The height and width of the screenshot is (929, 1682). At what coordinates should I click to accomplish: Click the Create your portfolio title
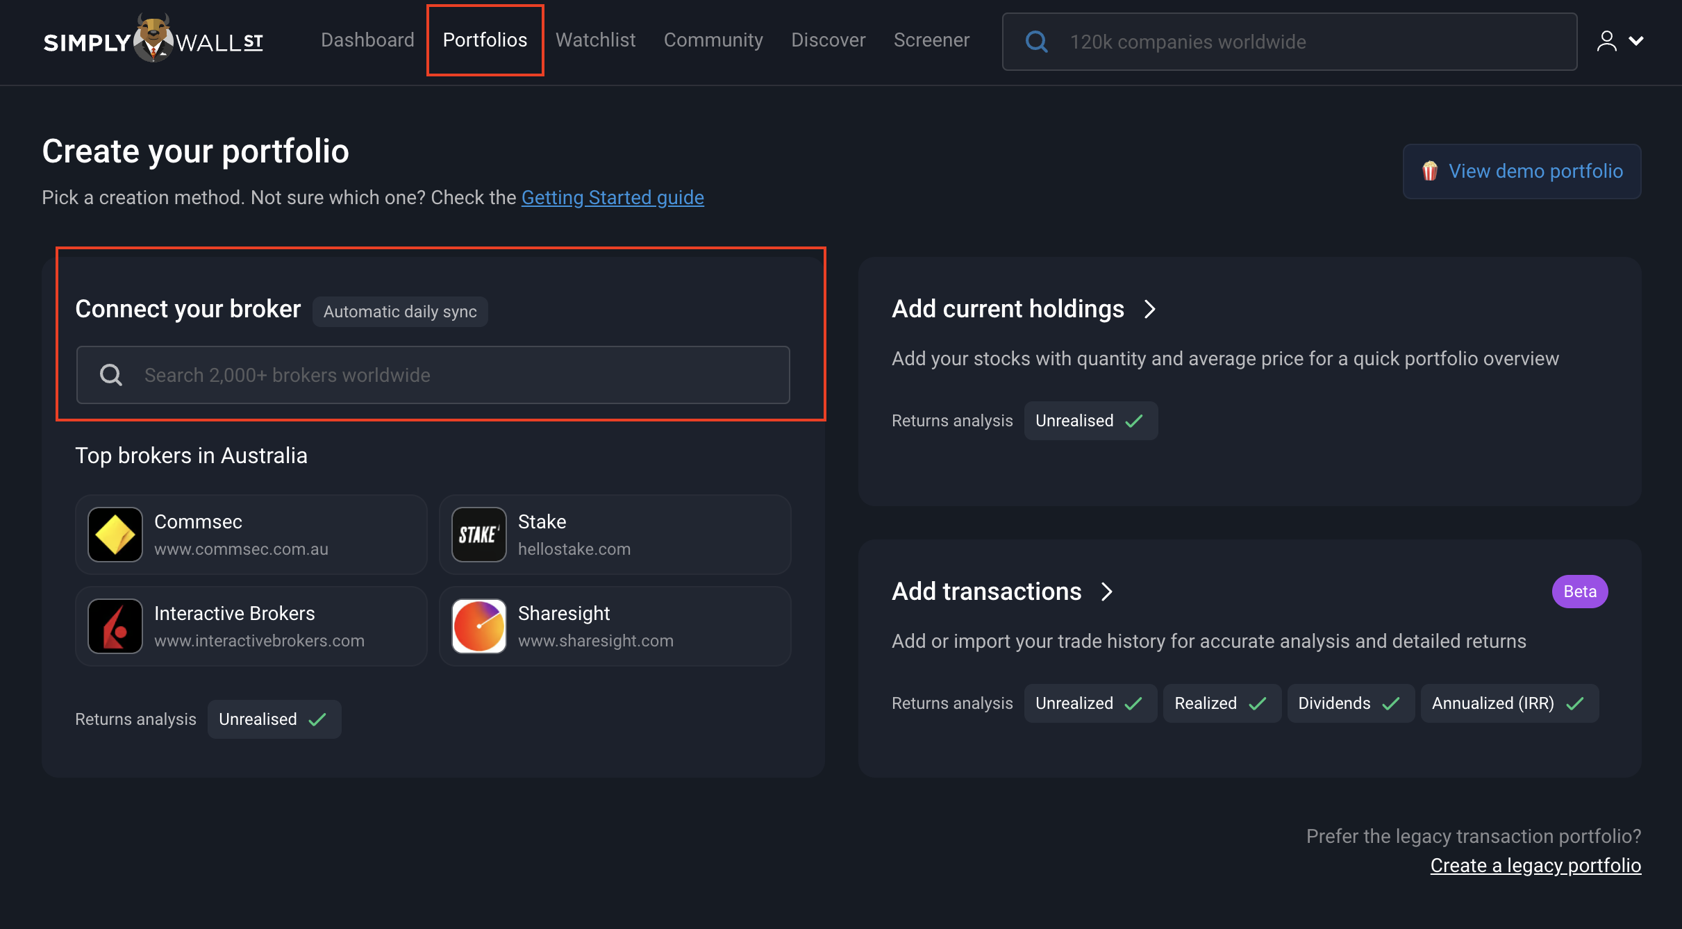(195, 151)
